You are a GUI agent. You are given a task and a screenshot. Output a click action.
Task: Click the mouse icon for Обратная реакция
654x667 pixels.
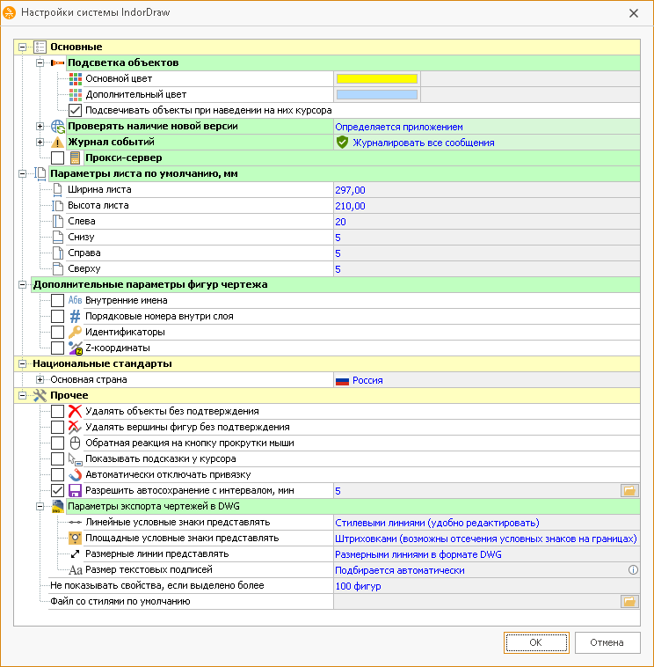76,443
